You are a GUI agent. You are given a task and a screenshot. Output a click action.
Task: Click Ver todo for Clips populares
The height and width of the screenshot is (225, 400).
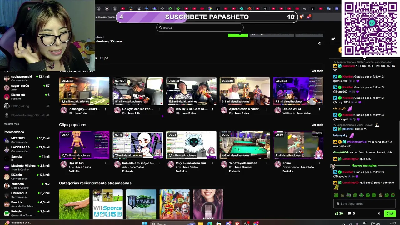pyautogui.click(x=317, y=125)
